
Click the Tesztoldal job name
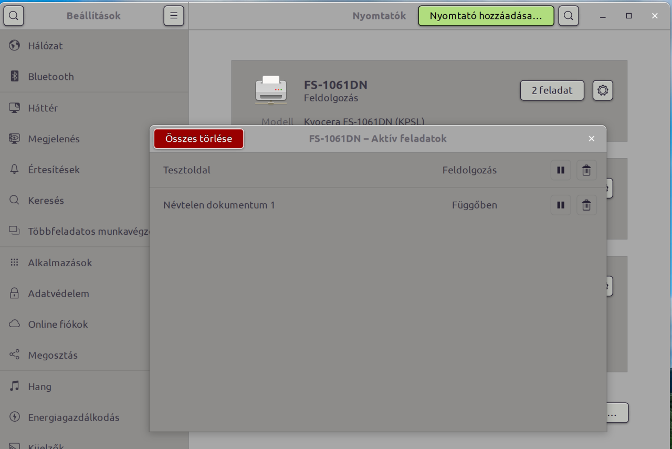187,170
